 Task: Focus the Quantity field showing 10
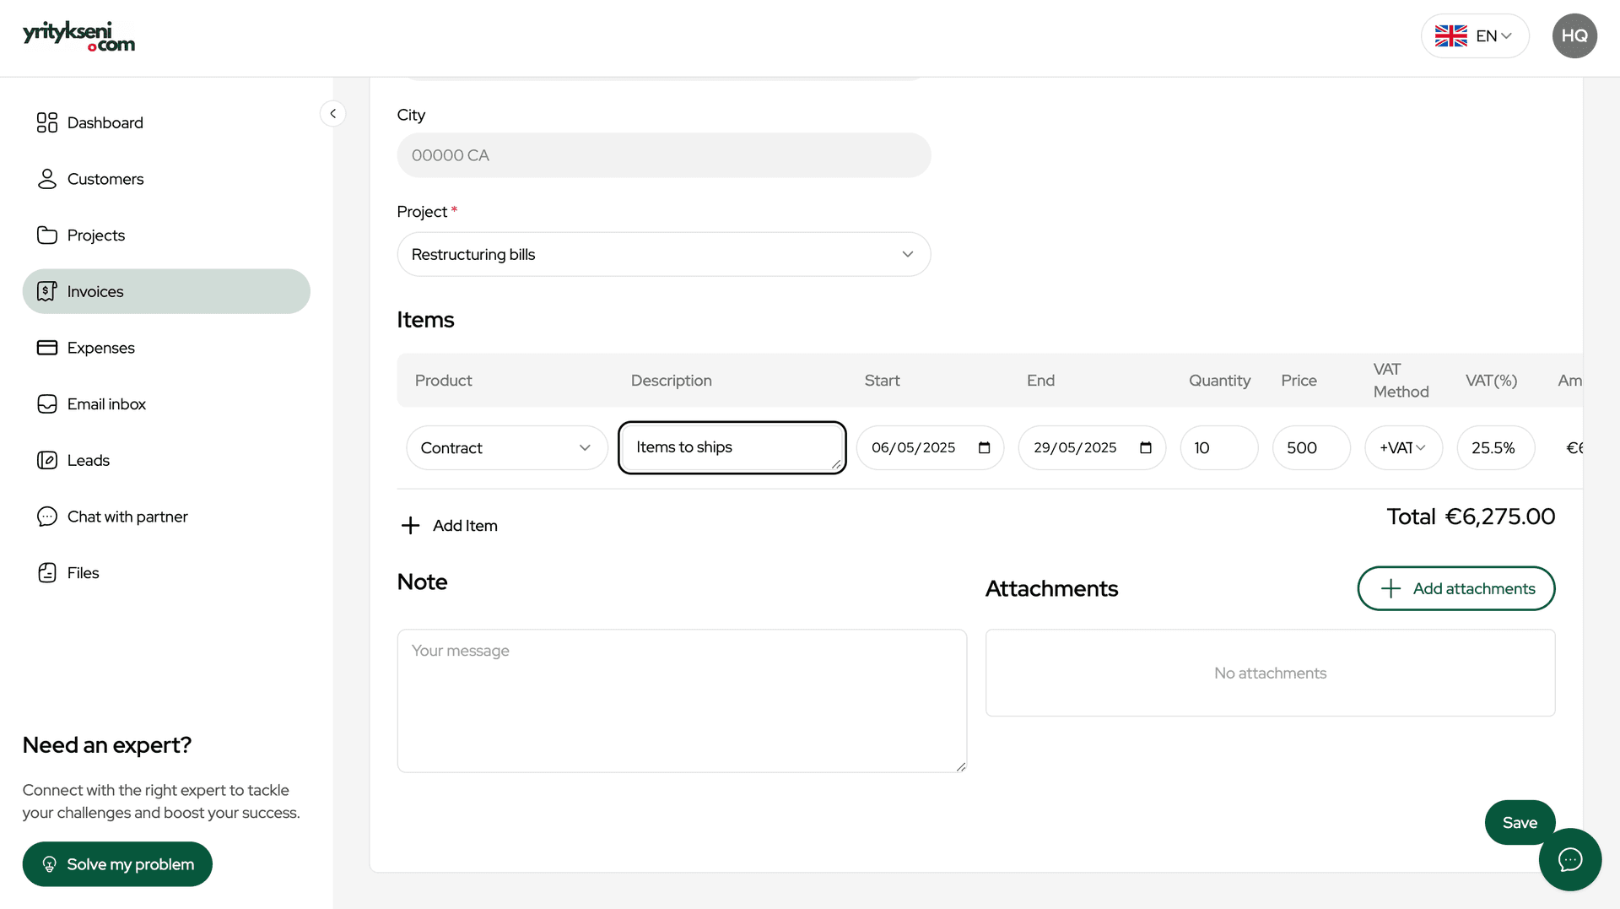1218,448
